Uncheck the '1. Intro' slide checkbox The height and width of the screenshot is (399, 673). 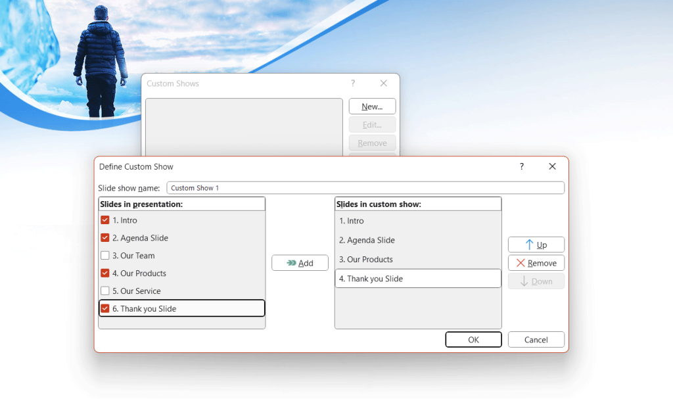(104, 220)
